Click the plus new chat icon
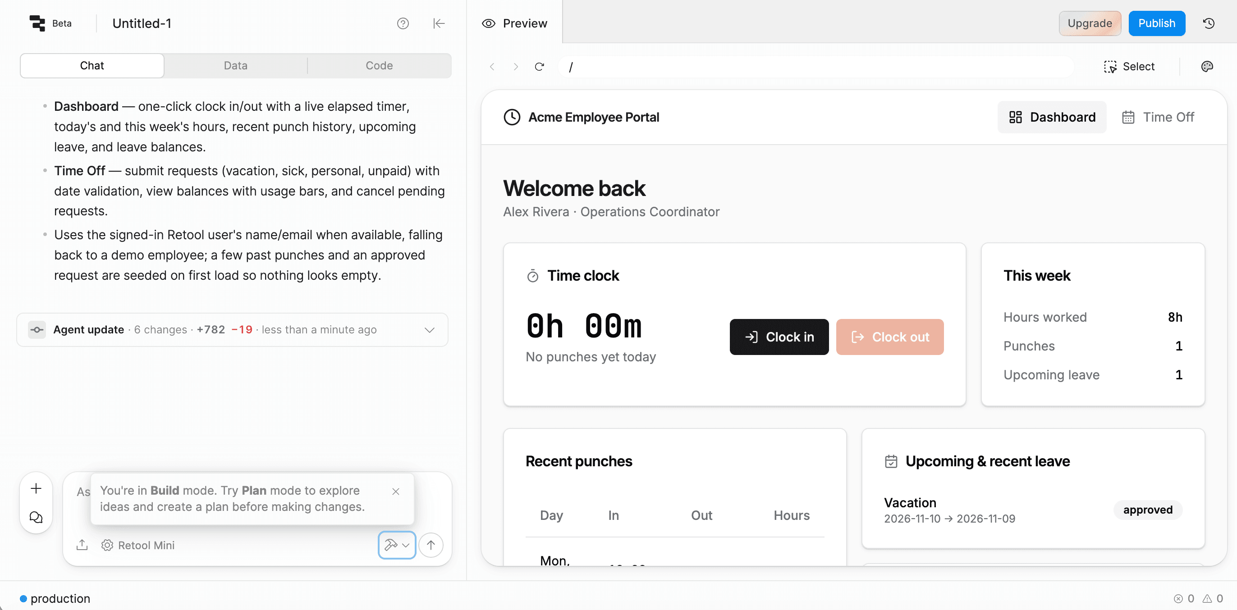Image resolution: width=1237 pixels, height=610 pixels. click(x=36, y=488)
